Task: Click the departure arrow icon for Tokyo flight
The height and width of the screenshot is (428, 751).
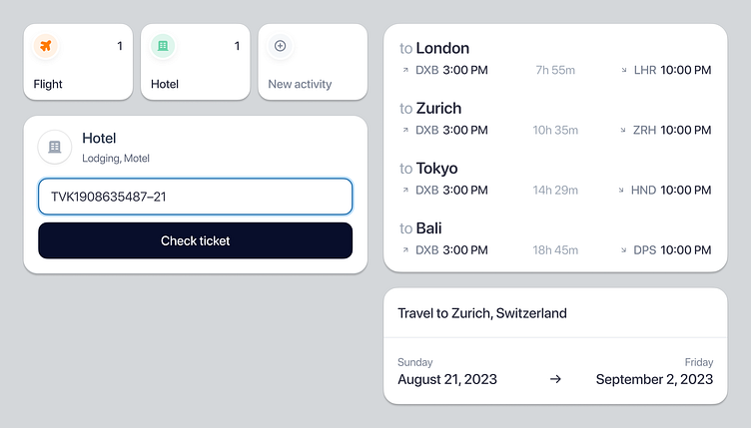Action: (x=405, y=190)
